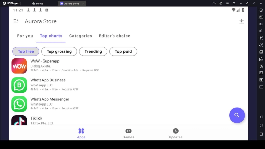Image resolution: width=265 pixels, height=149 pixels.
Task: Open the downloads icon in Aurora header
Action: (x=241, y=21)
